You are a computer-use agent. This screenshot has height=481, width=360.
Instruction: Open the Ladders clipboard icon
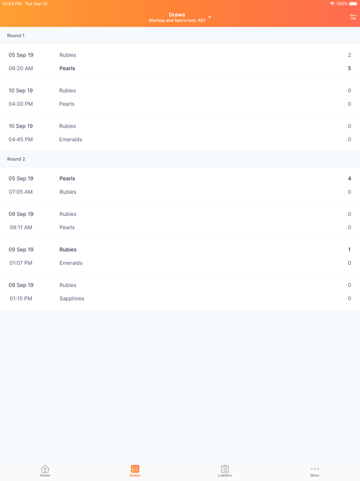pos(225,468)
